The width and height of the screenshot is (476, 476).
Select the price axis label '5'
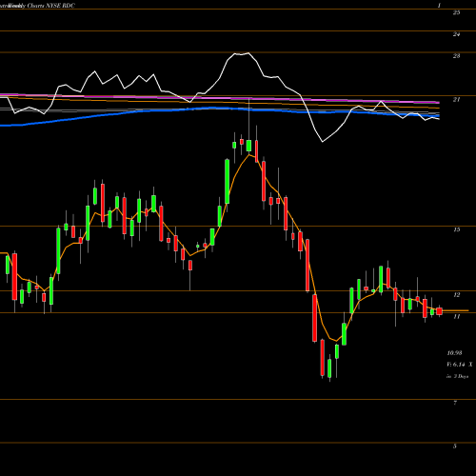[x=455, y=446]
